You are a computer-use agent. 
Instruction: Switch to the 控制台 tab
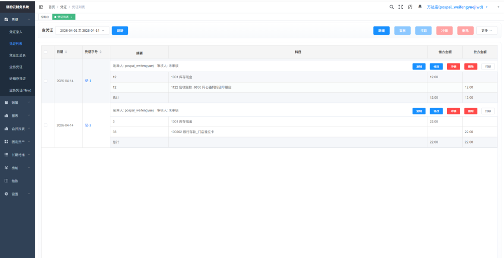coord(45,17)
